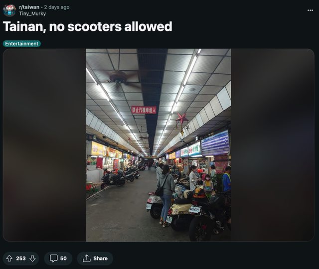The image size is (319, 269).
Task: Open the r/taiwan community avatar
Action: point(9,10)
